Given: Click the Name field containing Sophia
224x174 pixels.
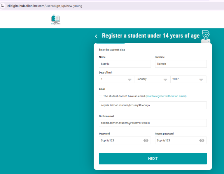Looking at the screenshot, I should pos(125,64).
